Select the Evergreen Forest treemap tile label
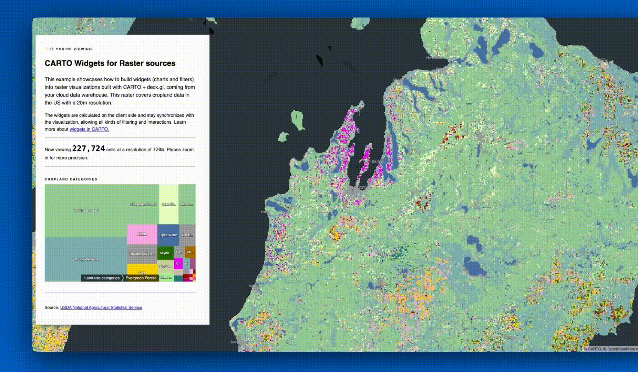638x372 pixels. point(143,204)
